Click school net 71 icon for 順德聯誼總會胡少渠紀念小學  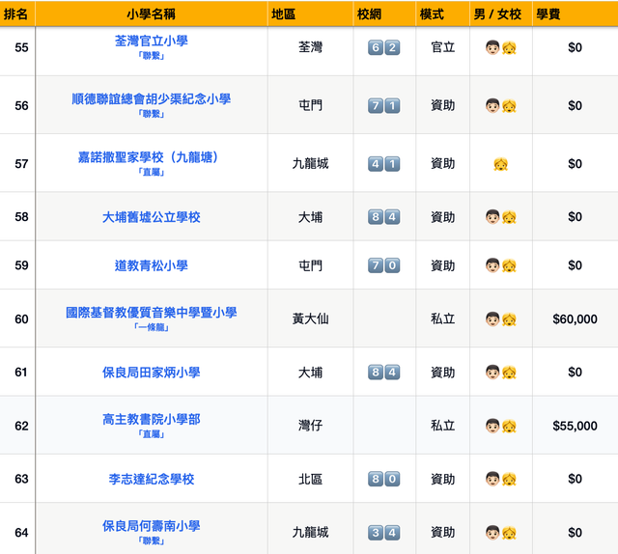tap(384, 106)
